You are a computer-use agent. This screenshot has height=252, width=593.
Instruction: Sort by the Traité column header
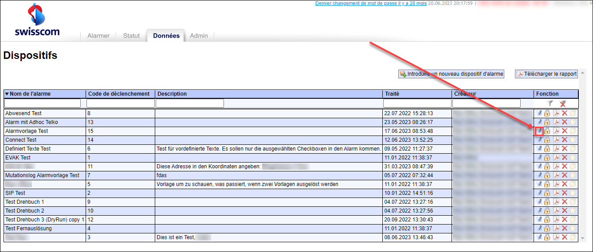(392, 94)
